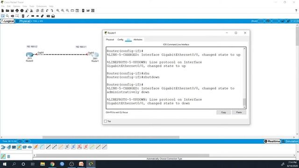This screenshot has height=168, width=299.
Task: Click Router0 device on canvas
Action: tap(29, 55)
